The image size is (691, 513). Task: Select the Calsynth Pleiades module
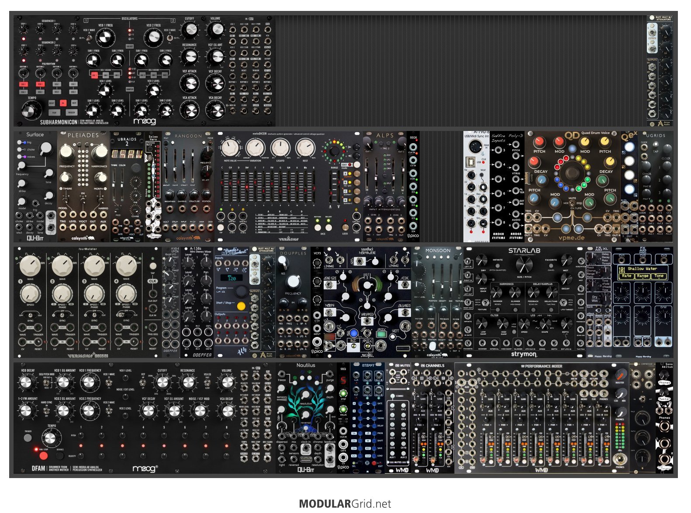tap(83, 186)
